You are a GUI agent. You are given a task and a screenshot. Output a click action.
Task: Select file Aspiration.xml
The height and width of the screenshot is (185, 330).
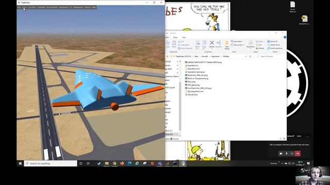192,68
